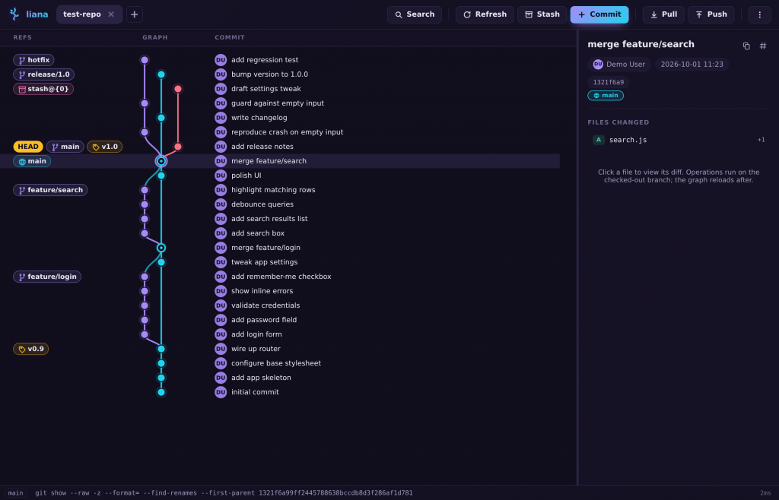Create a new Commit
Viewport: 779px width, 500px height.
click(x=599, y=14)
